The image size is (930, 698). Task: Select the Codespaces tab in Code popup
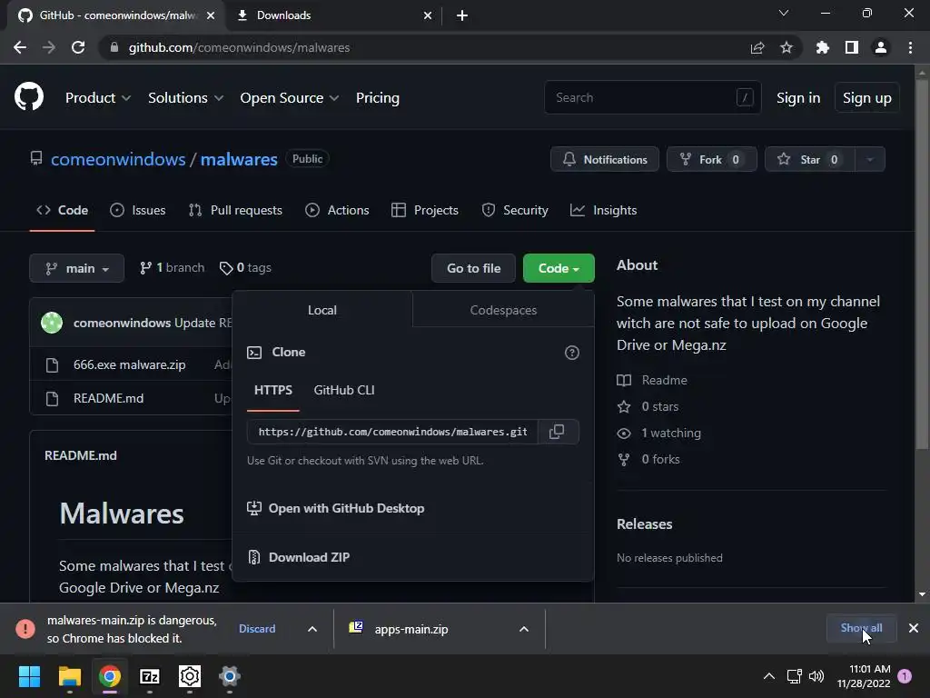click(503, 310)
